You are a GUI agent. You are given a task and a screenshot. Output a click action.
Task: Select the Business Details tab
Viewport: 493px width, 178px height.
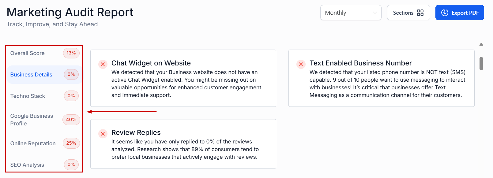click(31, 75)
